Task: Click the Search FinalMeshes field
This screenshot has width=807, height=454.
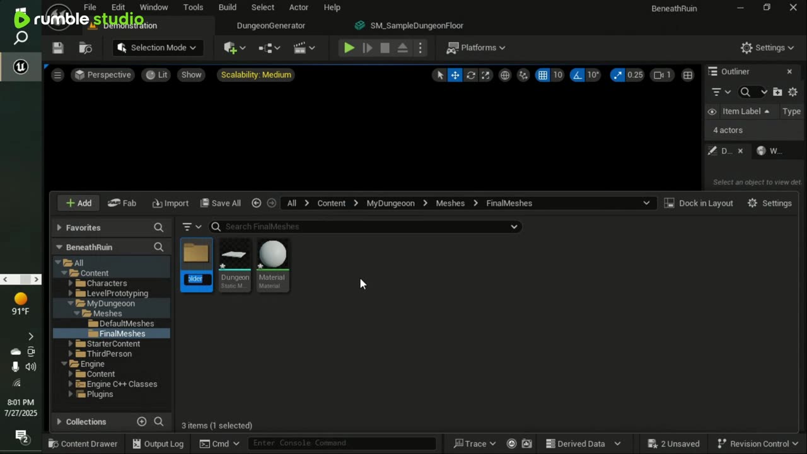Action: click(x=366, y=227)
